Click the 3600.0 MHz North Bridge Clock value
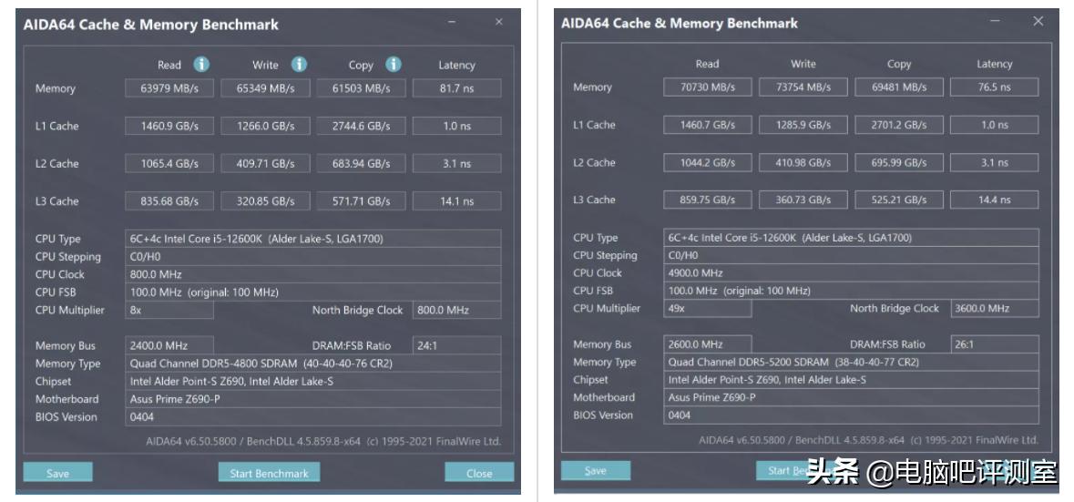 995,309
